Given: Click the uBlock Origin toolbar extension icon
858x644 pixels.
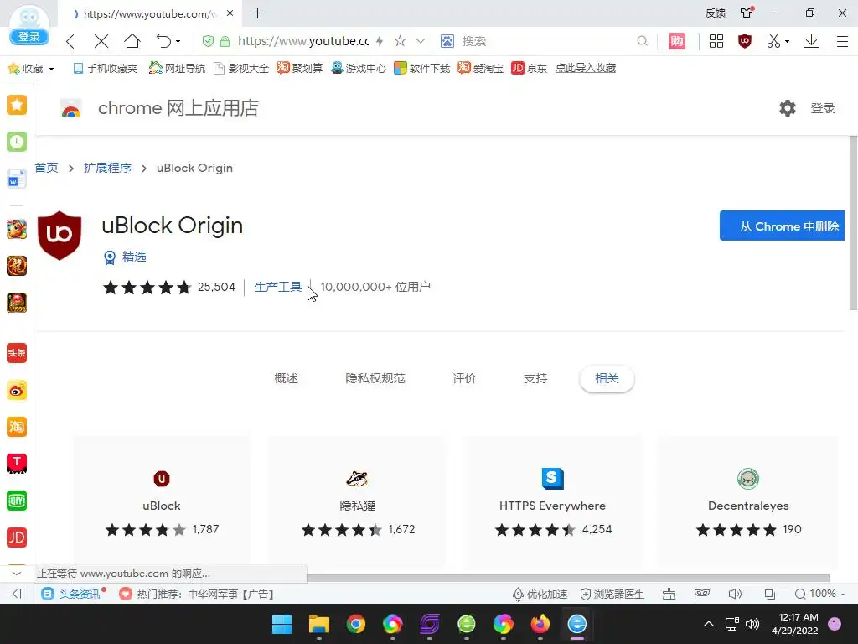Looking at the screenshot, I should tap(745, 41).
